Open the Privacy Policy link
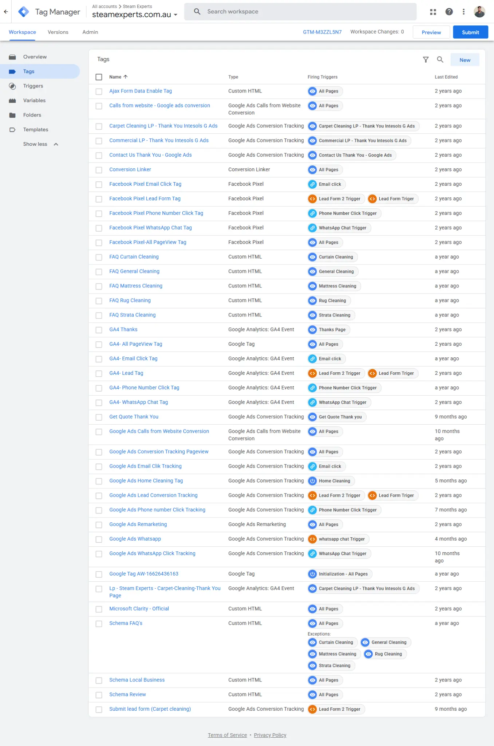 point(270,735)
